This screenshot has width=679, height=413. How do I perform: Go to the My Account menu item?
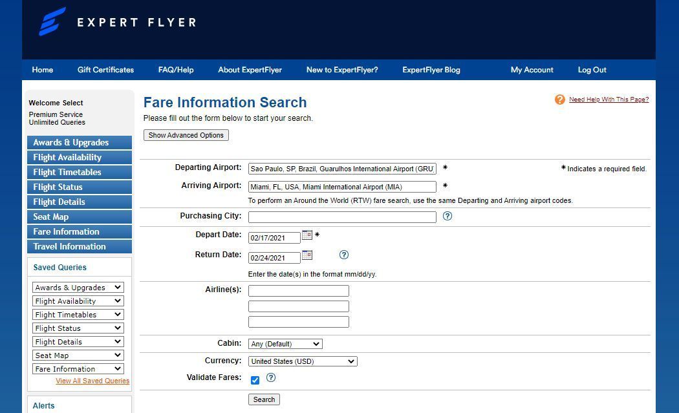(x=532, y=70)
